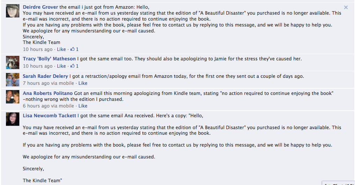Remove Deirdre Grover's comment with X

(x=346, y=7)
